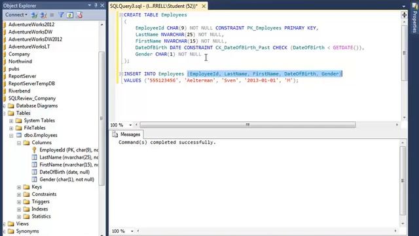Image resolution: width=419 pixels, height=236 pixels.
Task: Click the highlighted INSERT column list text
Action: click(264, 74)
